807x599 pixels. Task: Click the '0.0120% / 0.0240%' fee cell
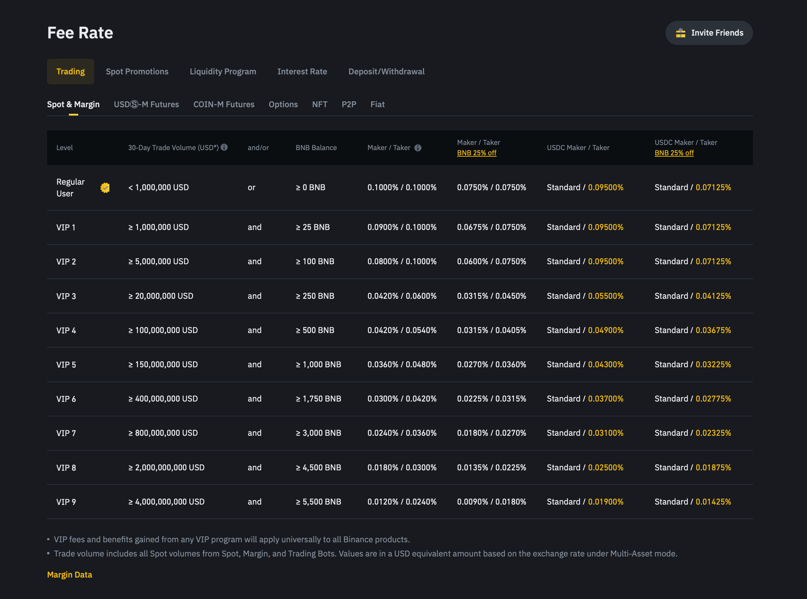click(x=402, y=502)
